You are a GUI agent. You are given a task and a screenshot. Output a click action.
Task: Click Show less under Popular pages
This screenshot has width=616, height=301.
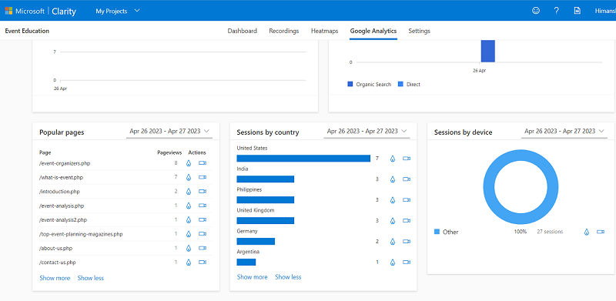coord(90,278)
